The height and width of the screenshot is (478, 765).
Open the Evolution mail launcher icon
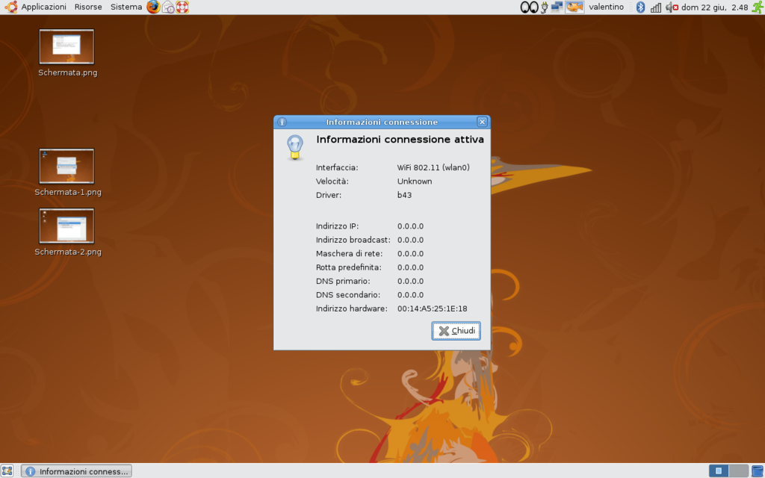coord(168,7)
